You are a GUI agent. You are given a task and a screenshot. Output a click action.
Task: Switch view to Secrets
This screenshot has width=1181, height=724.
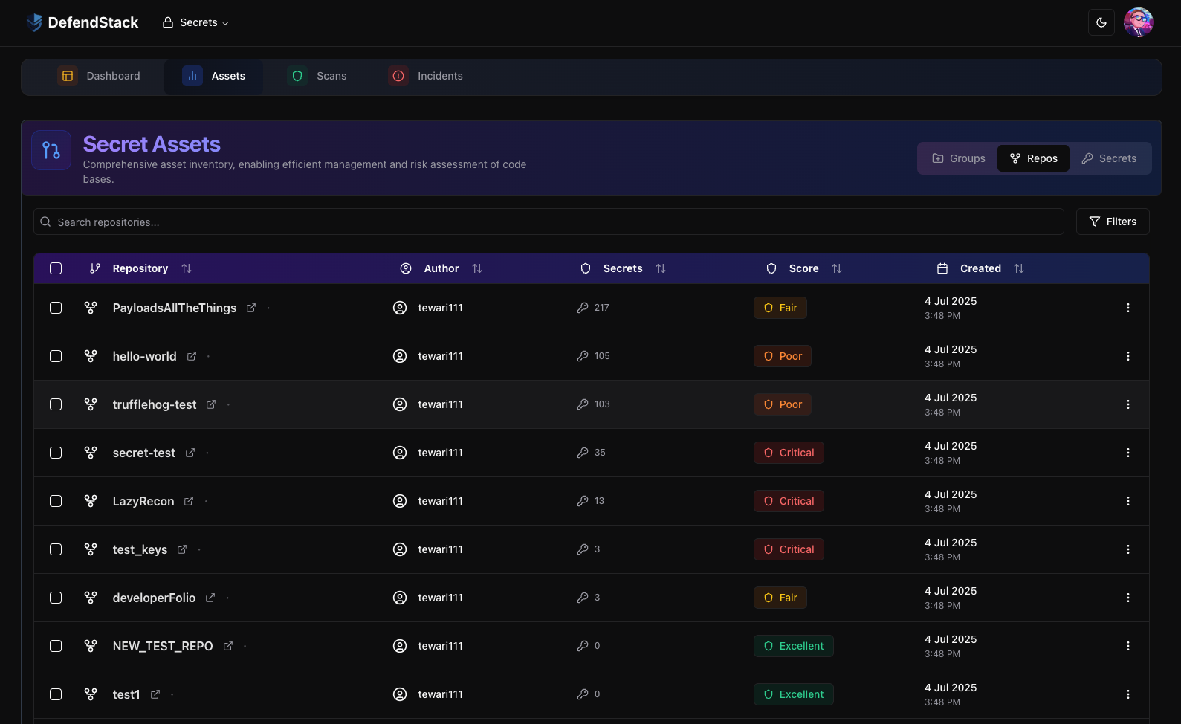(x=1109, y=158)
